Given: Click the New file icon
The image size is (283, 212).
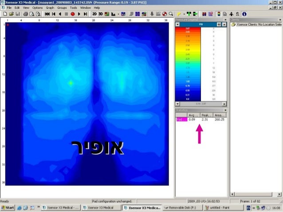Looking at the screenshot, I should point(4,14).
